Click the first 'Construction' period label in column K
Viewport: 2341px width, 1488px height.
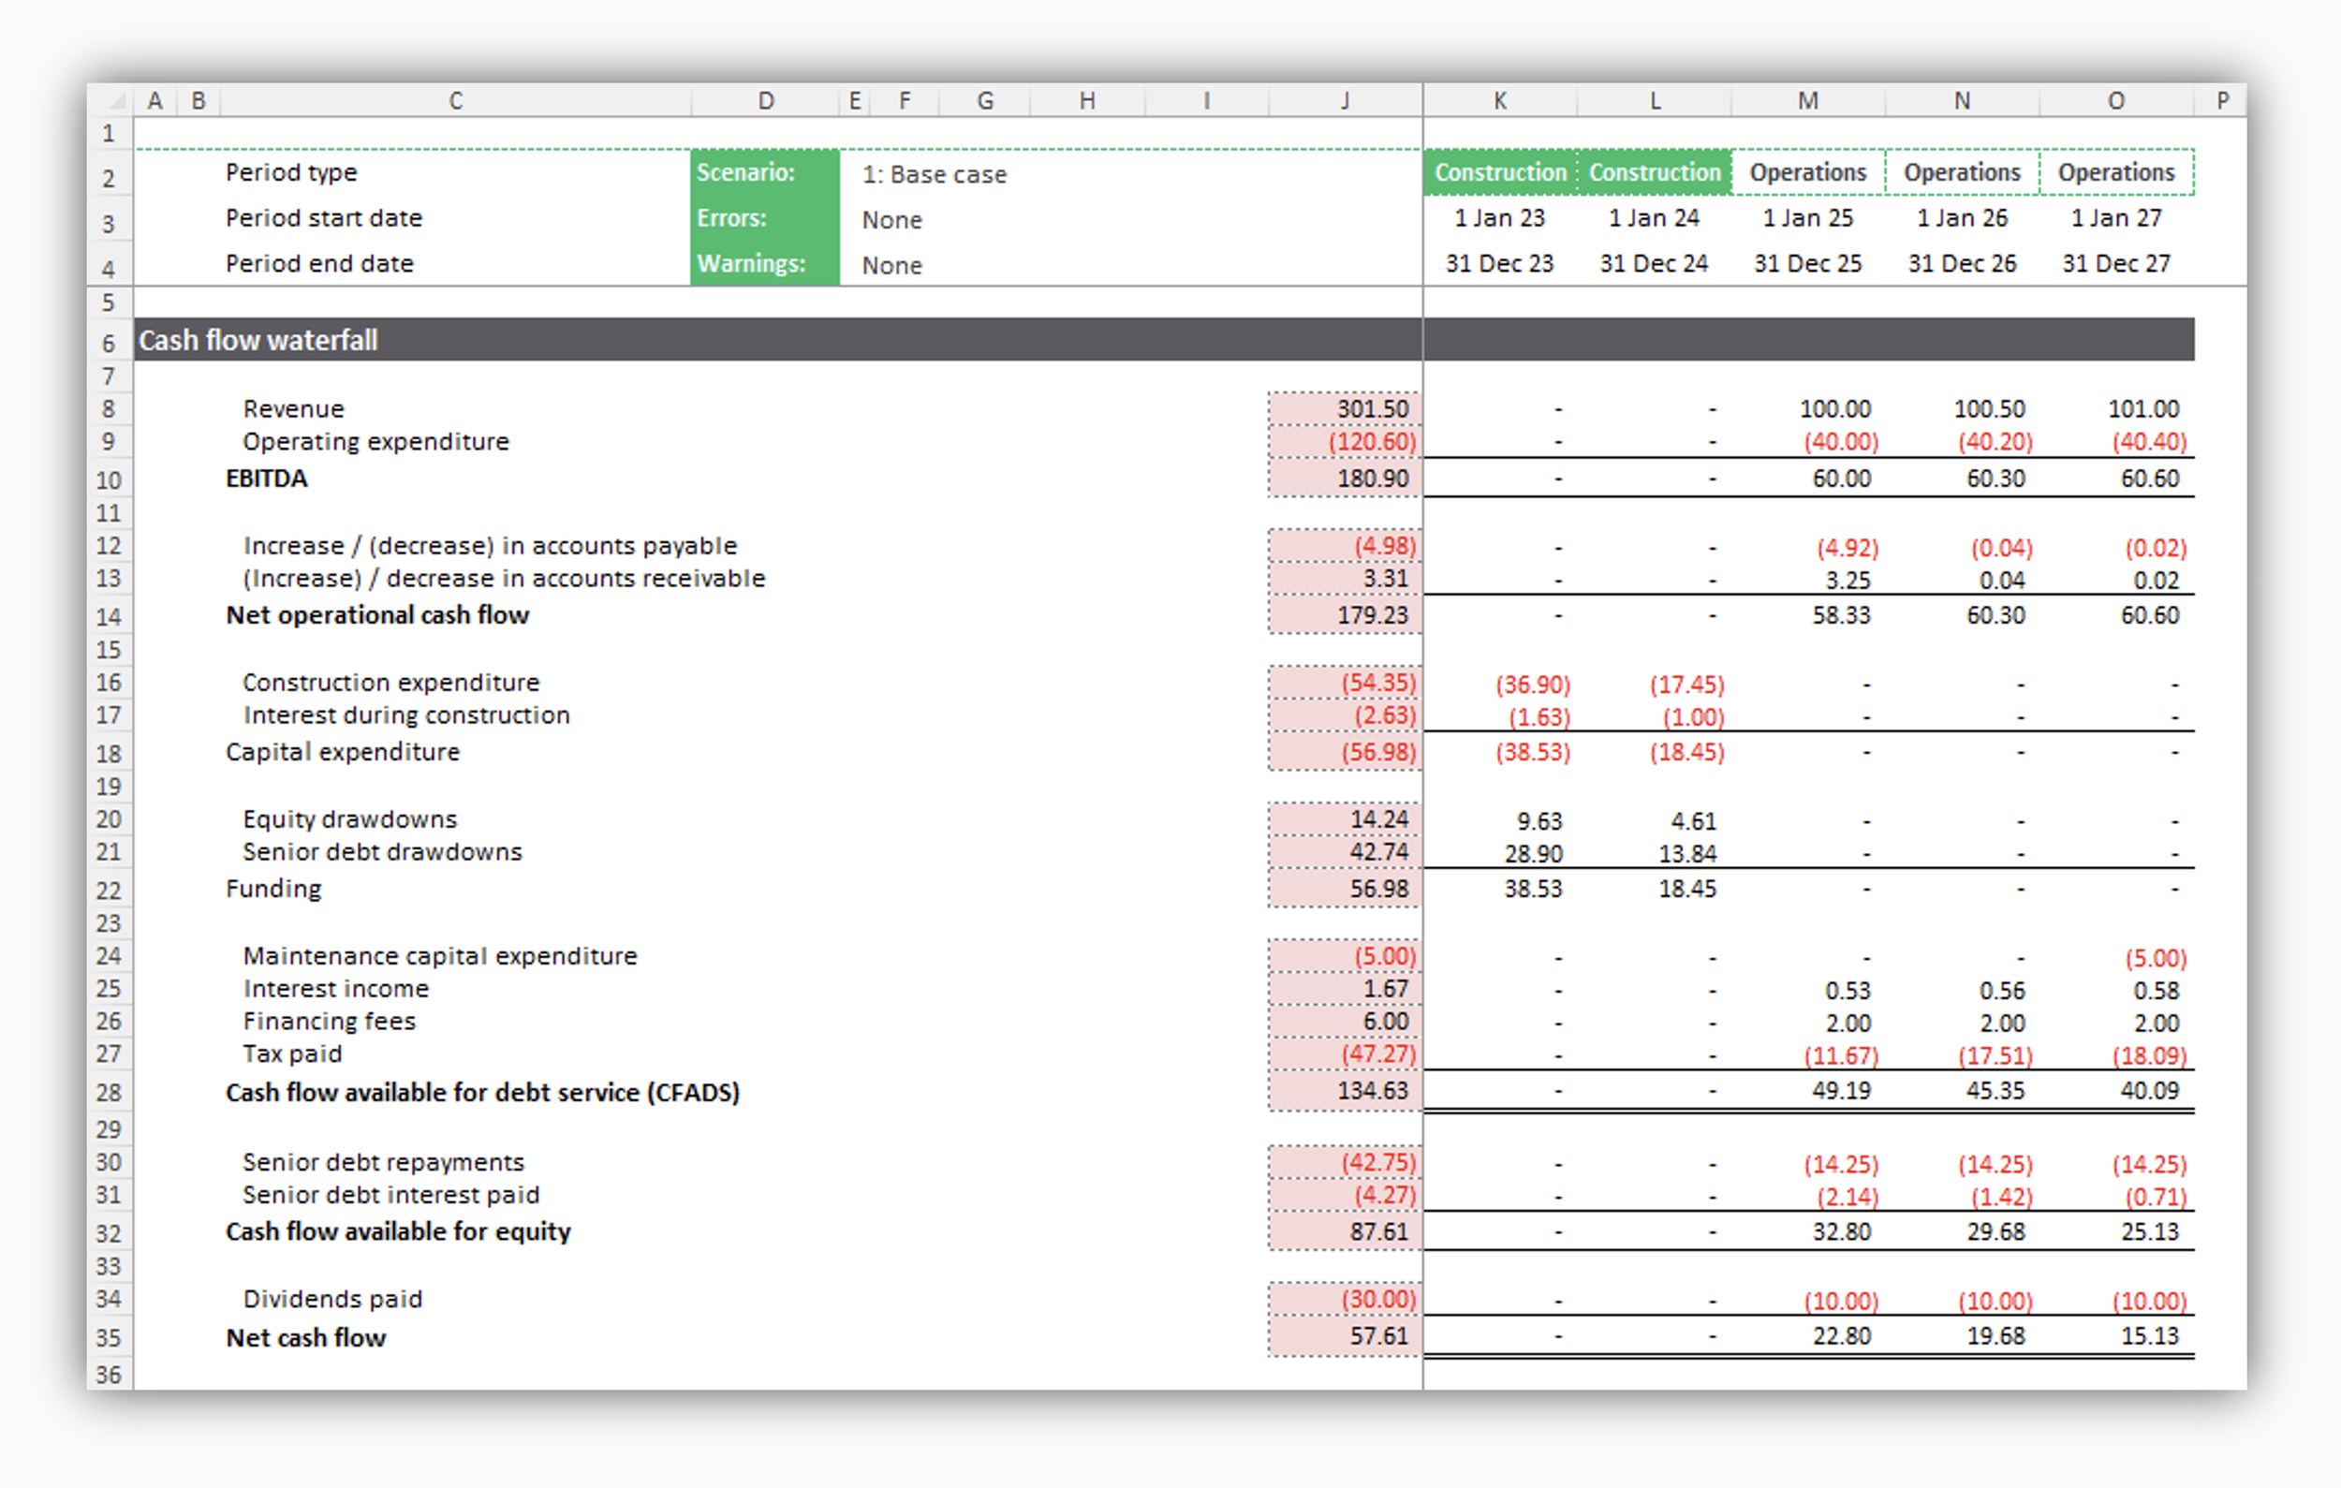[1500, 172]
